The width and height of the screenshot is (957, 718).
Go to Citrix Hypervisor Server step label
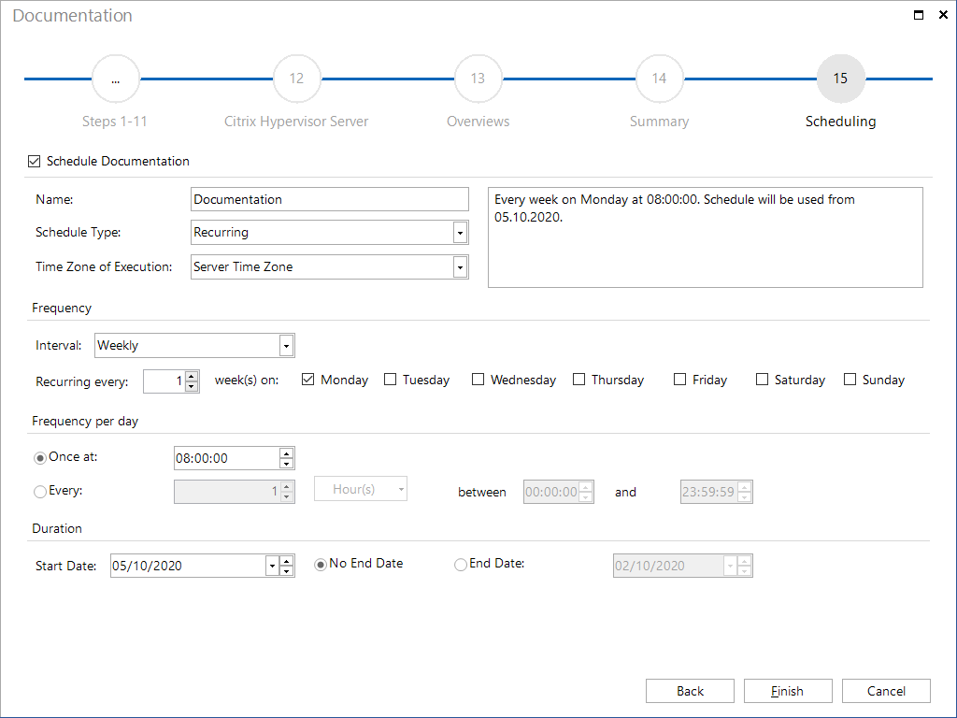pos(296,122)
